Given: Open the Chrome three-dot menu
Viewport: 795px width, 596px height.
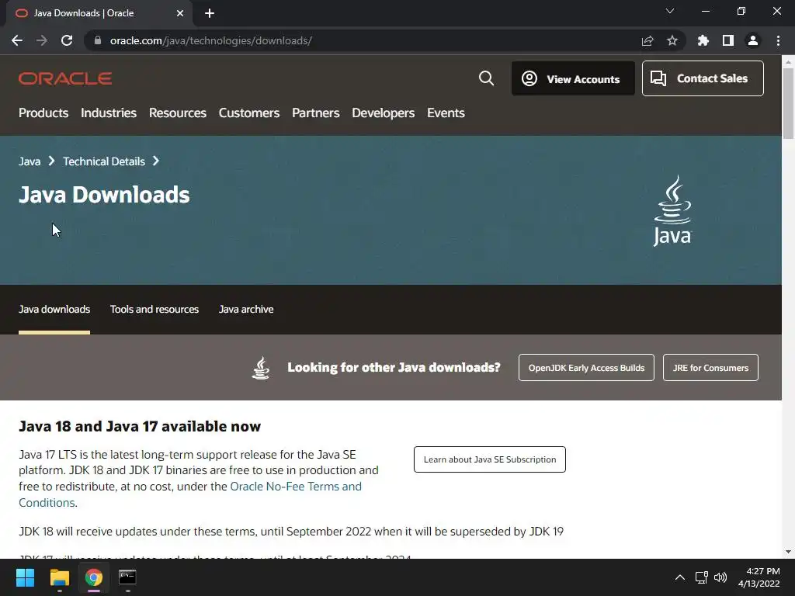Looking at the screenshot, I should coord(778,40).
